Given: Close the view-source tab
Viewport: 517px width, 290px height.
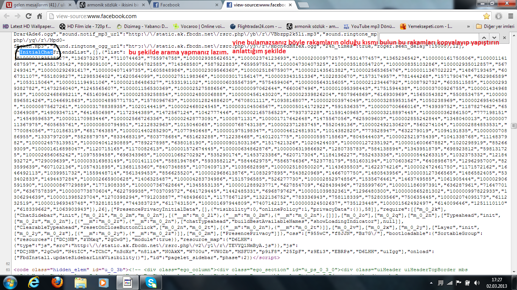Looking at the screenshot, I should (290, 5).
